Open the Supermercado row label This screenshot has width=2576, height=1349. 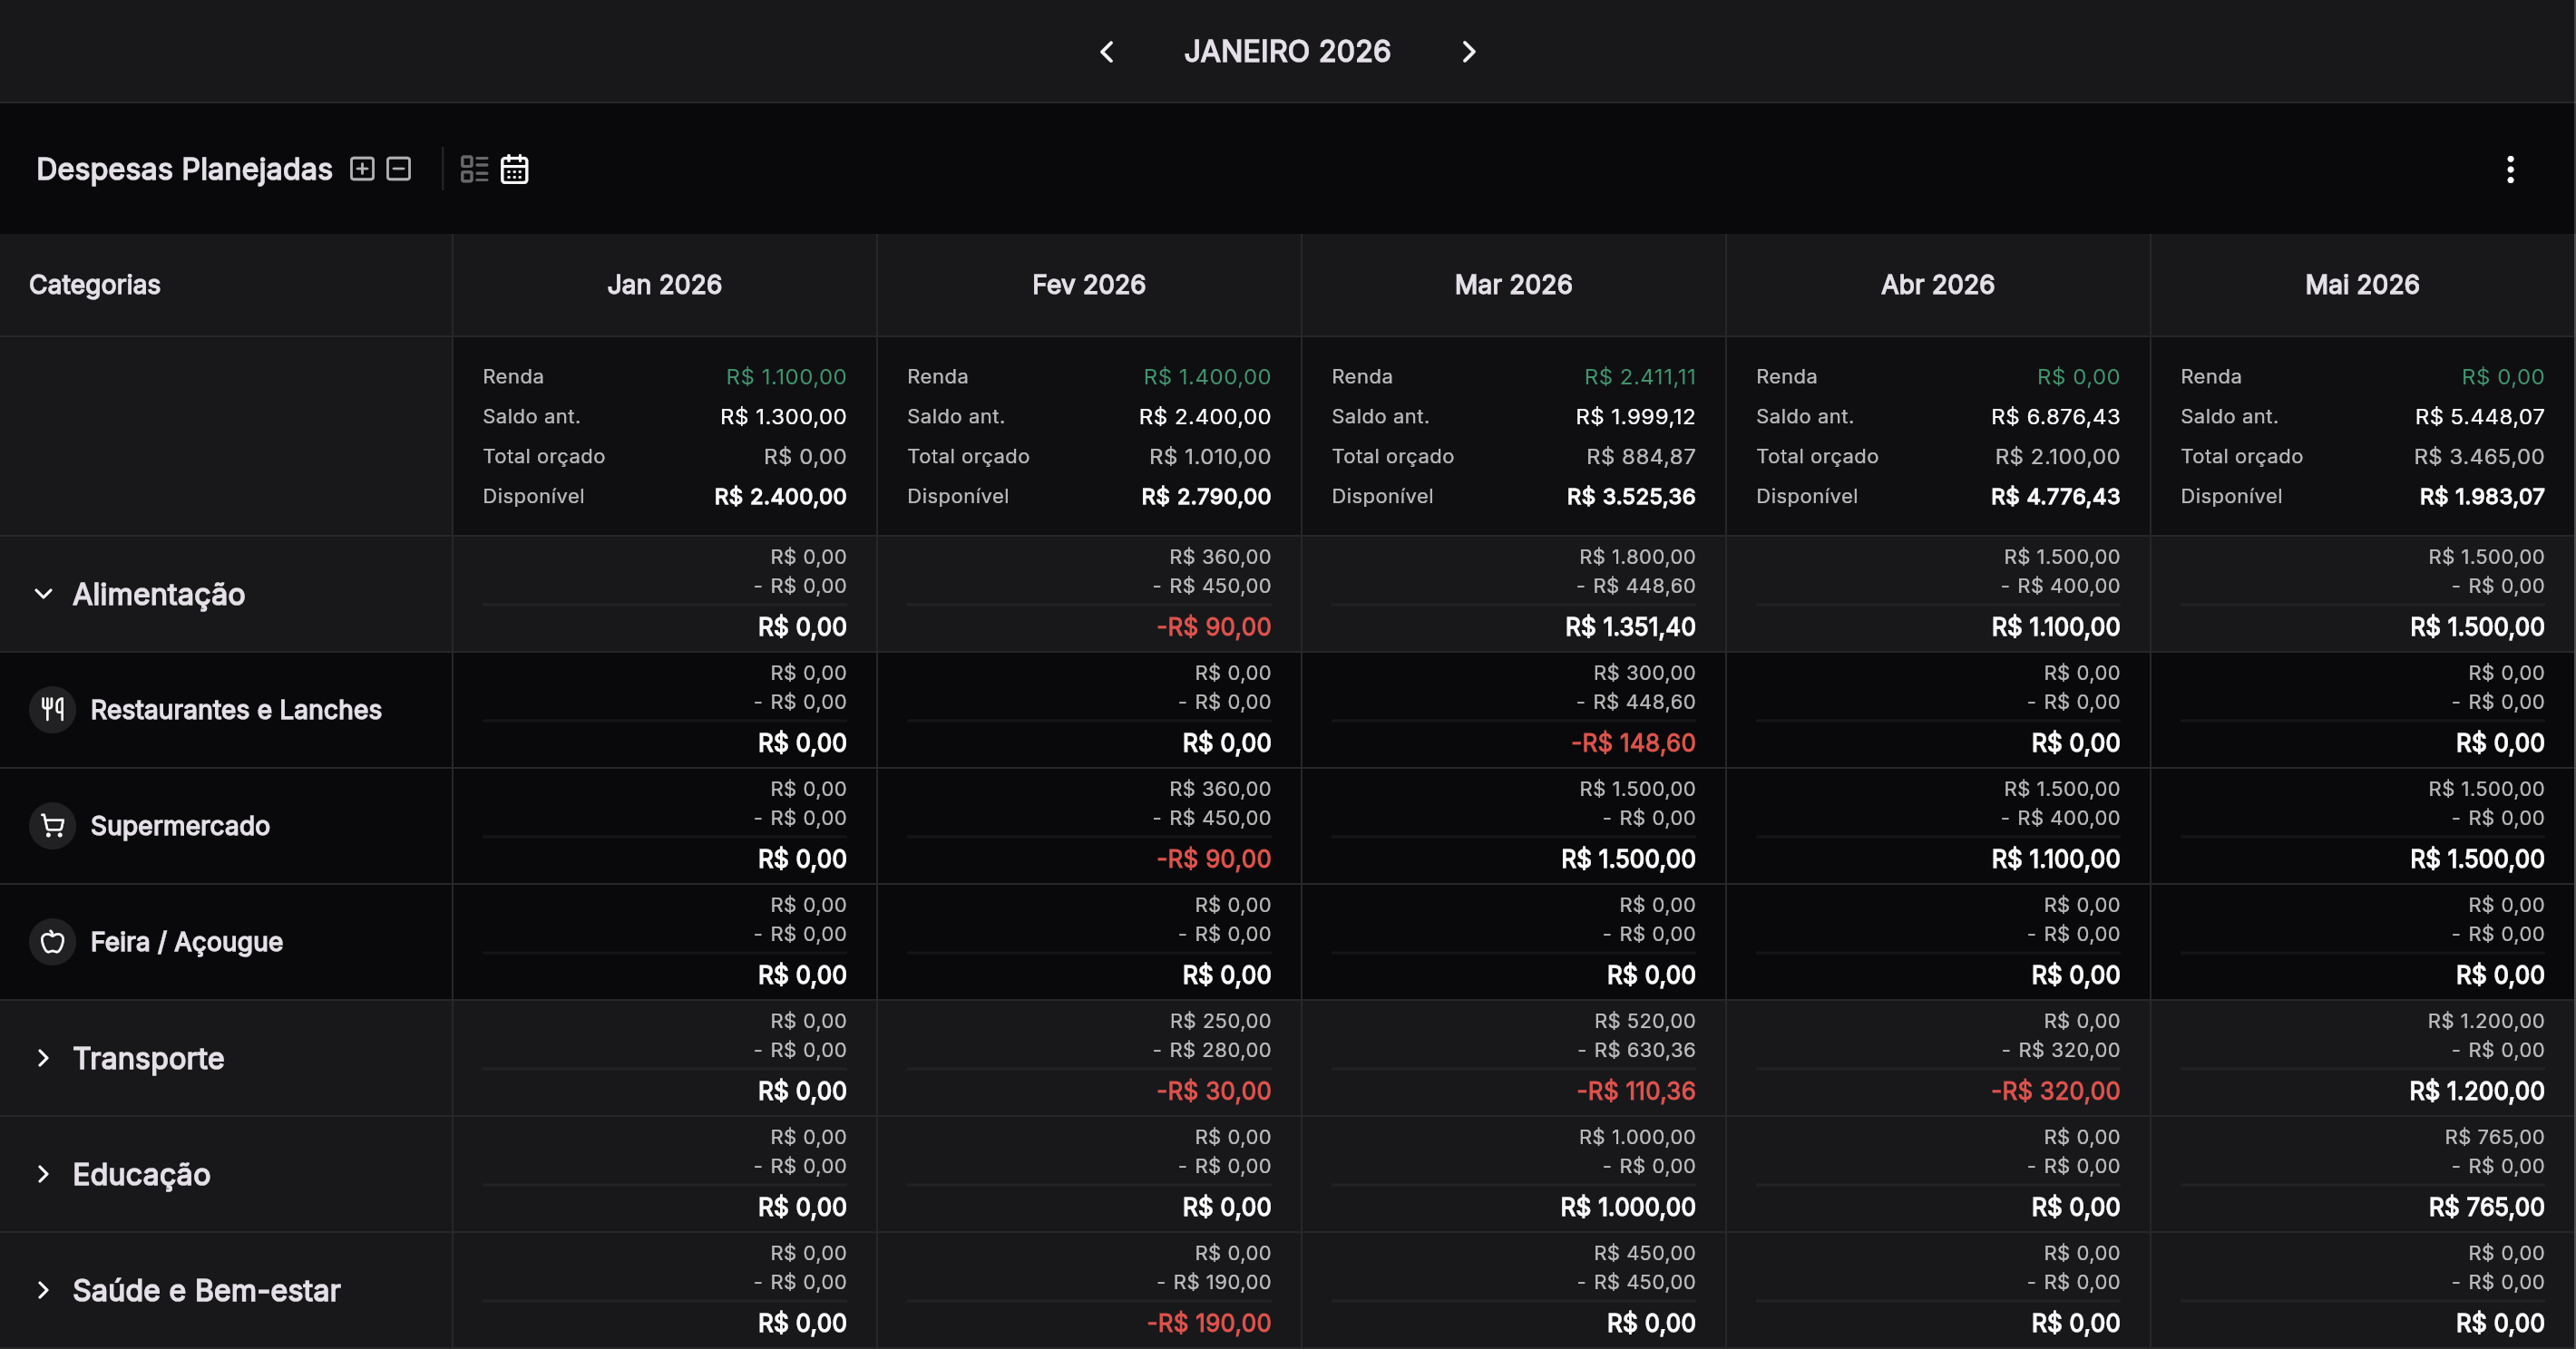(x=180, y=825)
